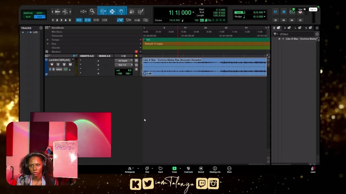Toggle Automation Follows Edit

120,20
